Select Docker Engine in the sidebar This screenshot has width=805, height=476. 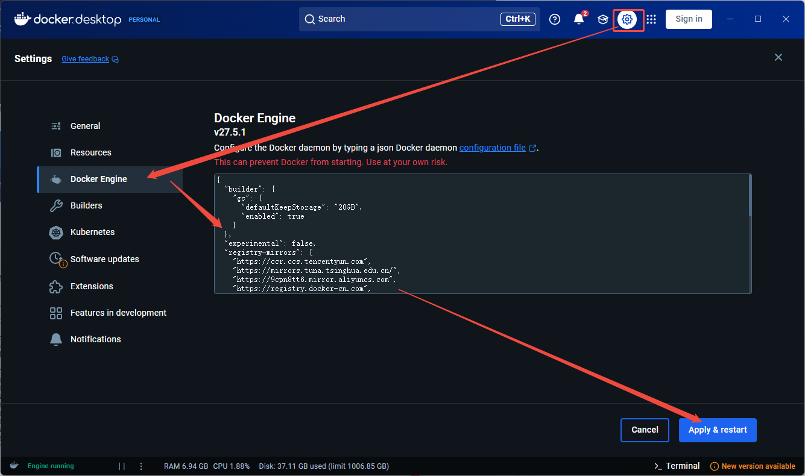pos(110,179)
